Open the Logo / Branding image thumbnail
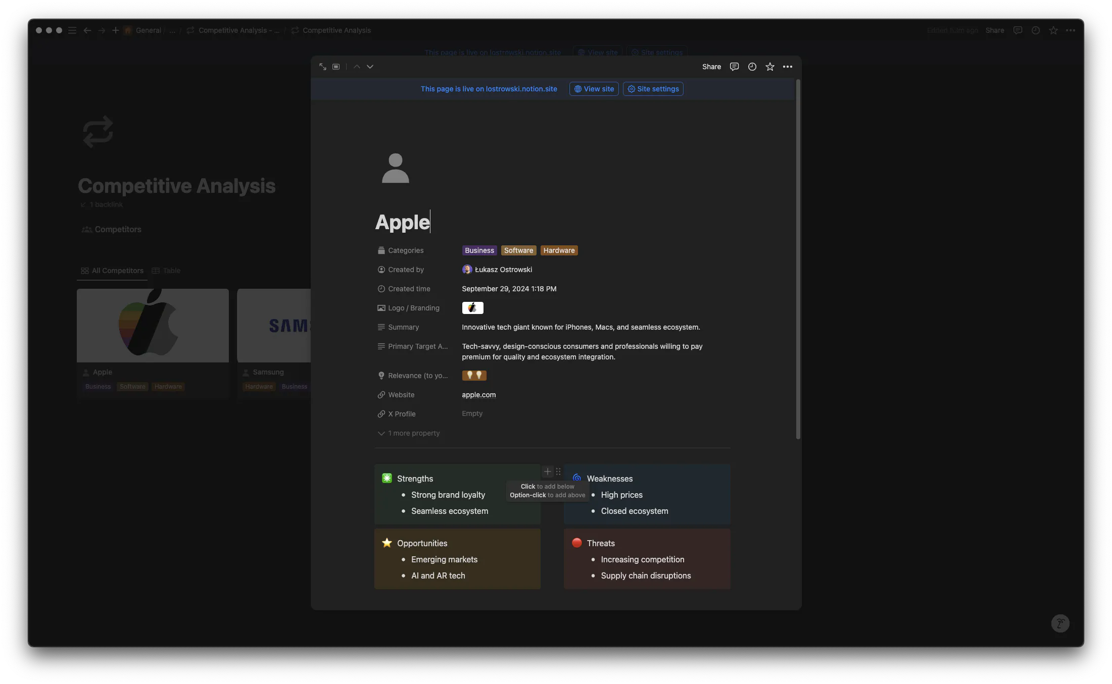This screenshot has width=1112, height=684. coord(472,308)
